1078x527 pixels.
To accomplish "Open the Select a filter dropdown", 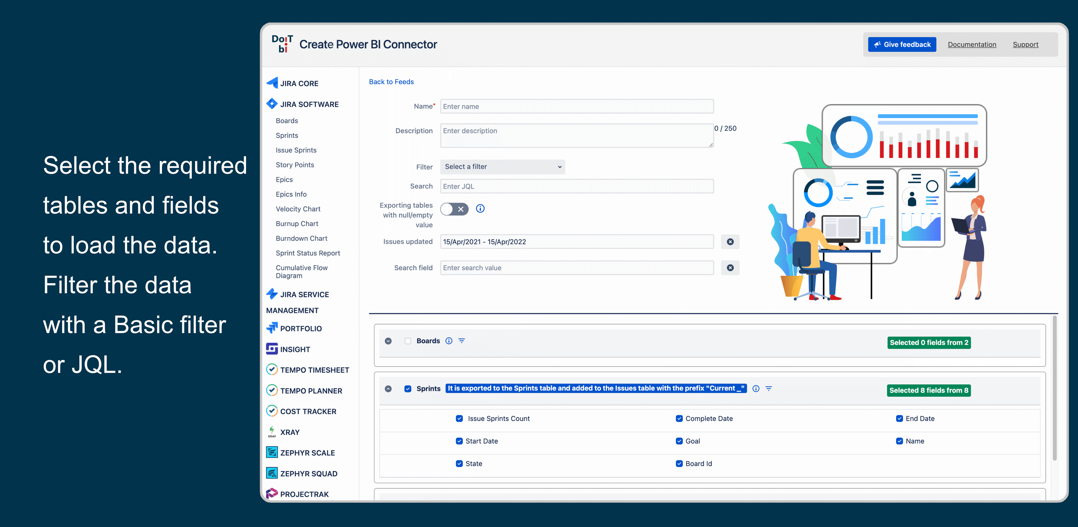I will pyautogui.click(x=503, y=167).
